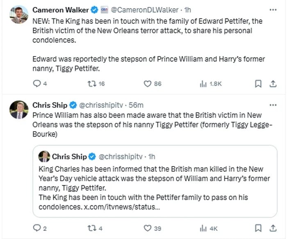Like Cameron Walker's post

click(x=148, y=84)
